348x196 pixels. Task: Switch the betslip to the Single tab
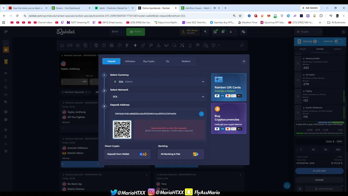click(303, 49)
